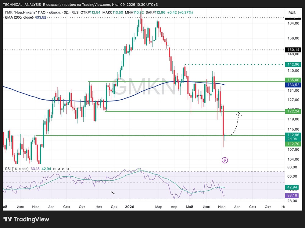Click the 131,00 price axis value
This screenshot has height=228, width=305.
[x=293, y=90]
